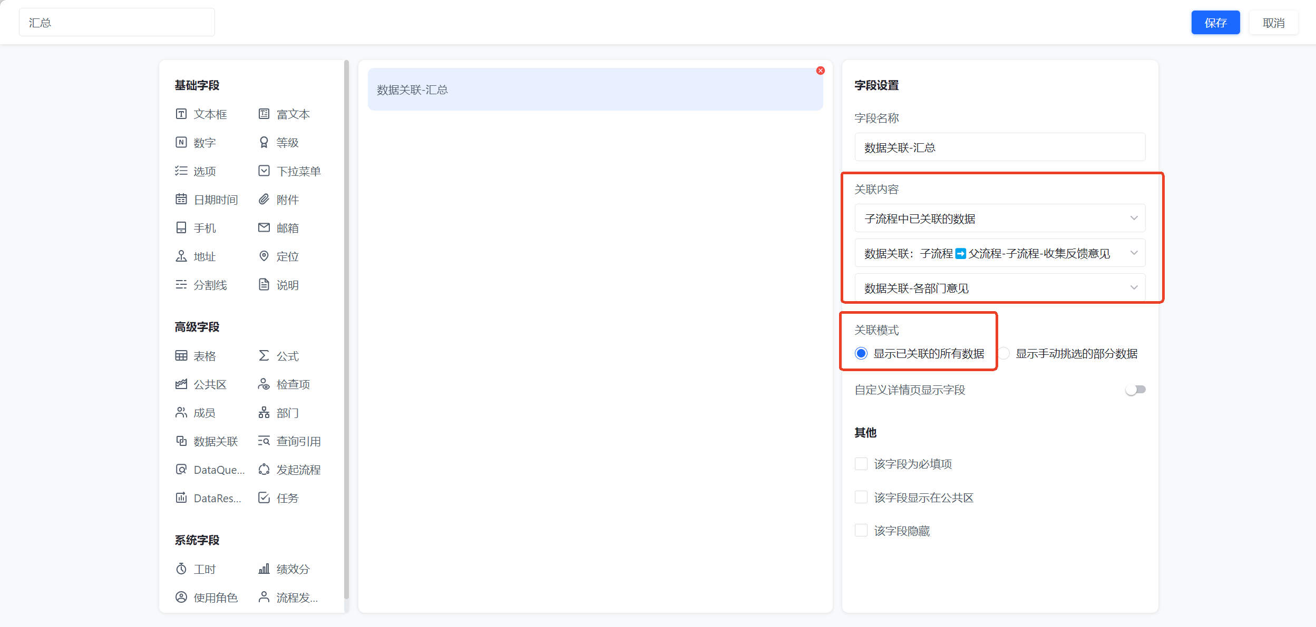Check 该字段显示在公共区 checkbox
Image resolution: width=1316 pixels, height=627 pixels.
(x=861, y=497)
